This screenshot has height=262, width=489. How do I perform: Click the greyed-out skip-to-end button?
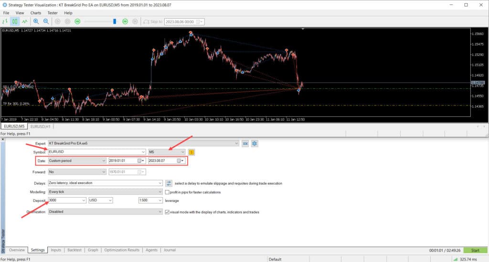coord(135,21)
